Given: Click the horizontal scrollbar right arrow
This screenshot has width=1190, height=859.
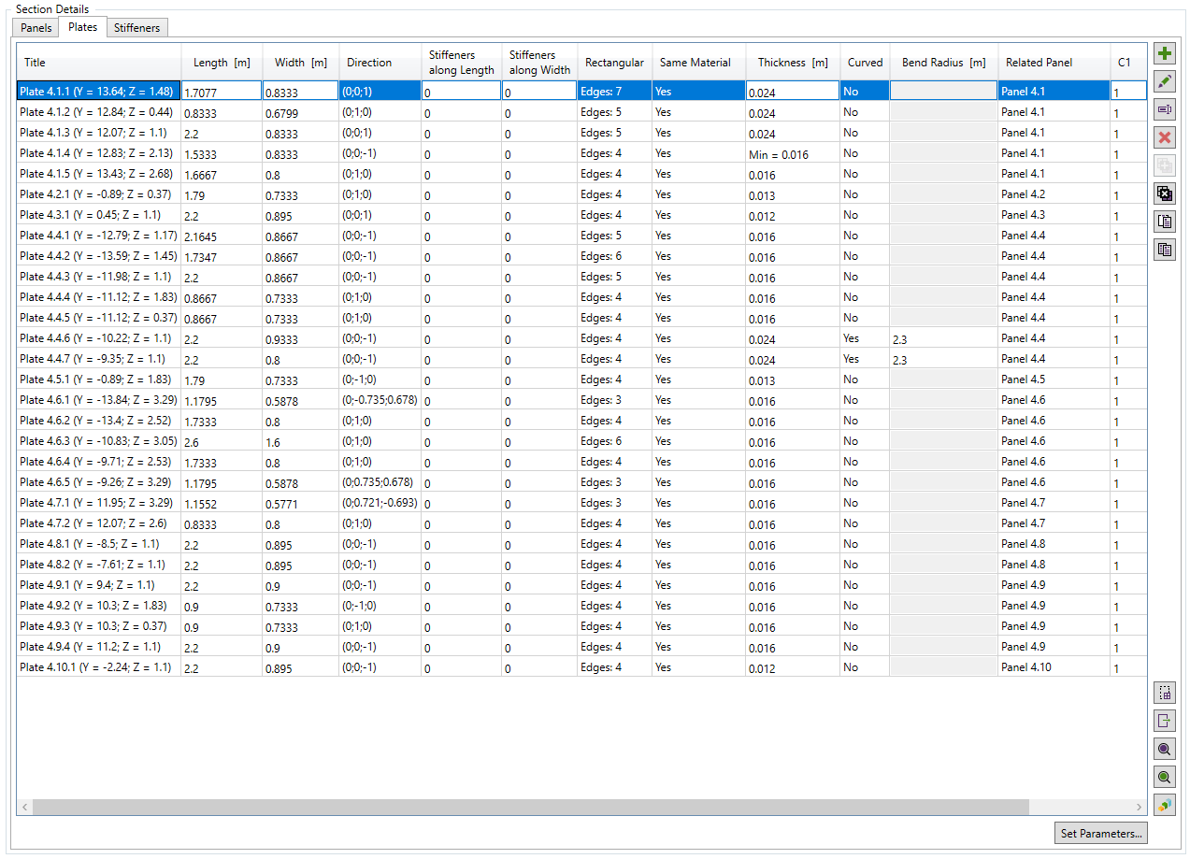Looking at the screenshot, I should pos(1139,807).
